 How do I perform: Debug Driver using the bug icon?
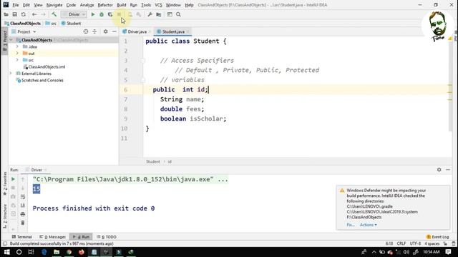click(x=102, y=14)
